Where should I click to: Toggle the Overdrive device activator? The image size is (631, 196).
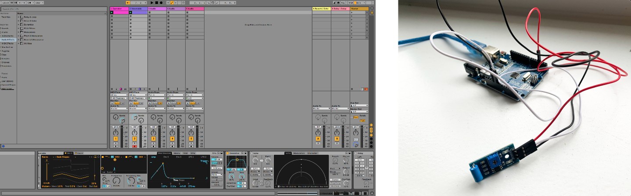tap(228, 153)
